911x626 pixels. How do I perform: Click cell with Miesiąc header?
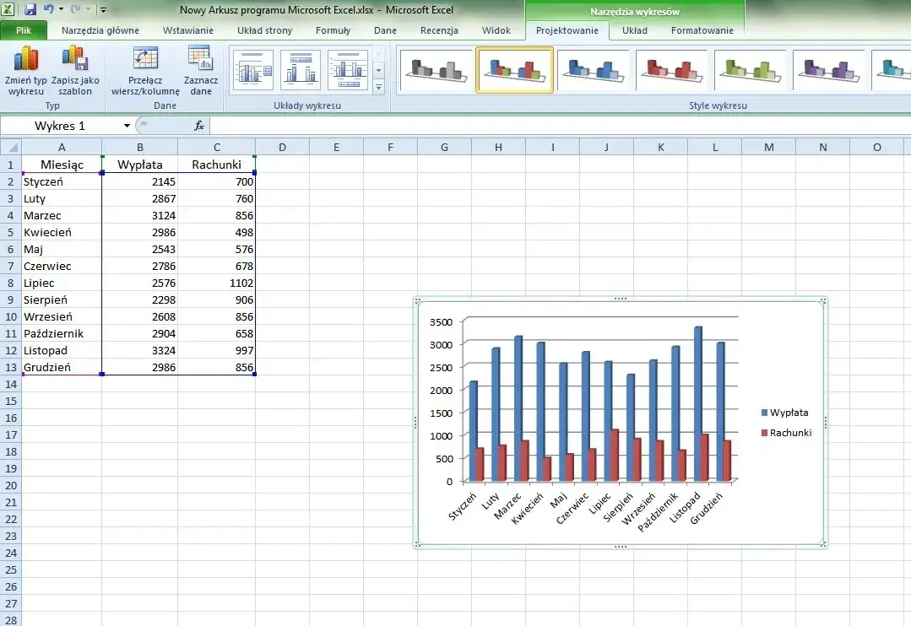tap(62, 165)
